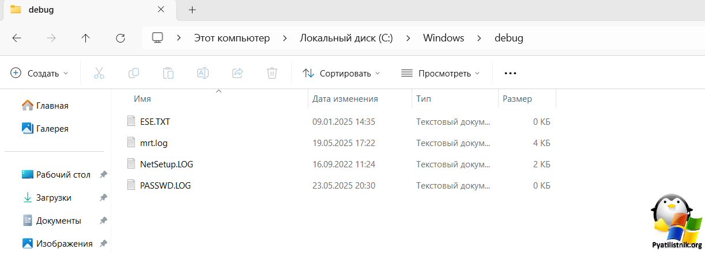Click the Paste clipboard icon
The image size is (705, 253).
coord(168,73)
